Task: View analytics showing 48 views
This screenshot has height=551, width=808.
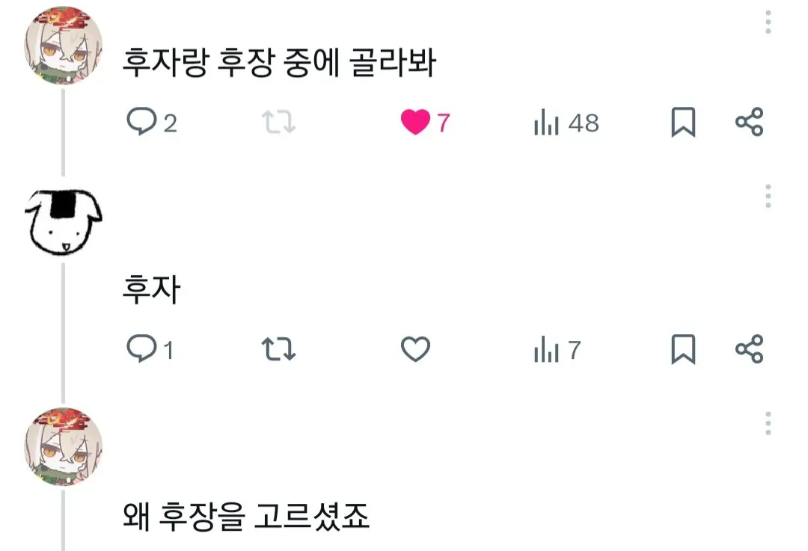Action: 547,123
